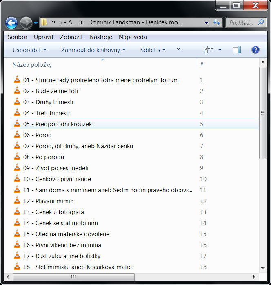Maximize the Explorer window
This screenshot has height=285, width=271.
pyautogui.click(x=236, y=5)
